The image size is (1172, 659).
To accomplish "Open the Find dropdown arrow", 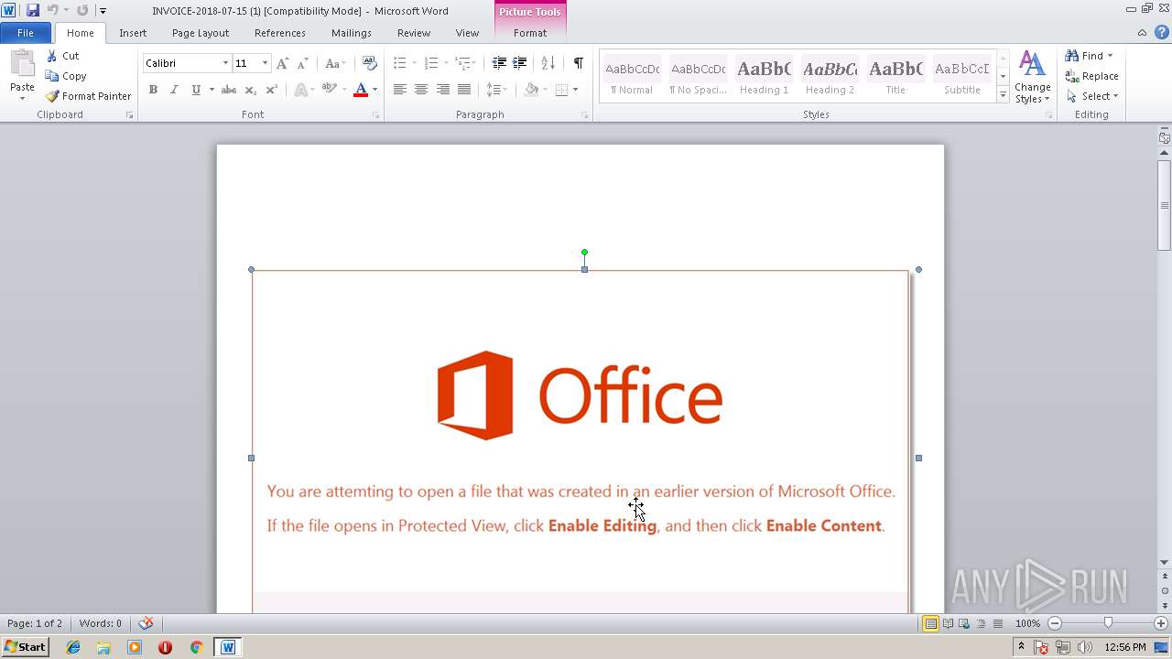I will [x=1110, y=56].
